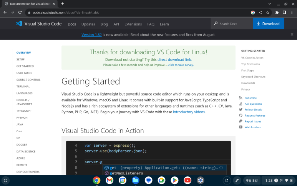
Task: Open Chrome from the shelf
Action: pyautogui.click(x=96, y=180)
